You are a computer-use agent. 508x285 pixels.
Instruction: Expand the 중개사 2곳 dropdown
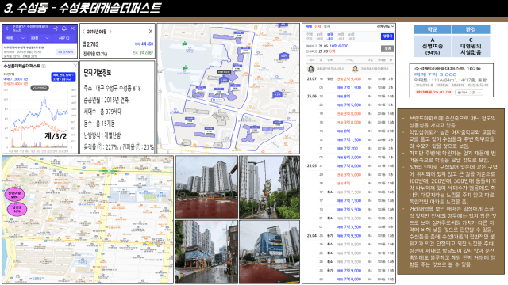(469, 93)
